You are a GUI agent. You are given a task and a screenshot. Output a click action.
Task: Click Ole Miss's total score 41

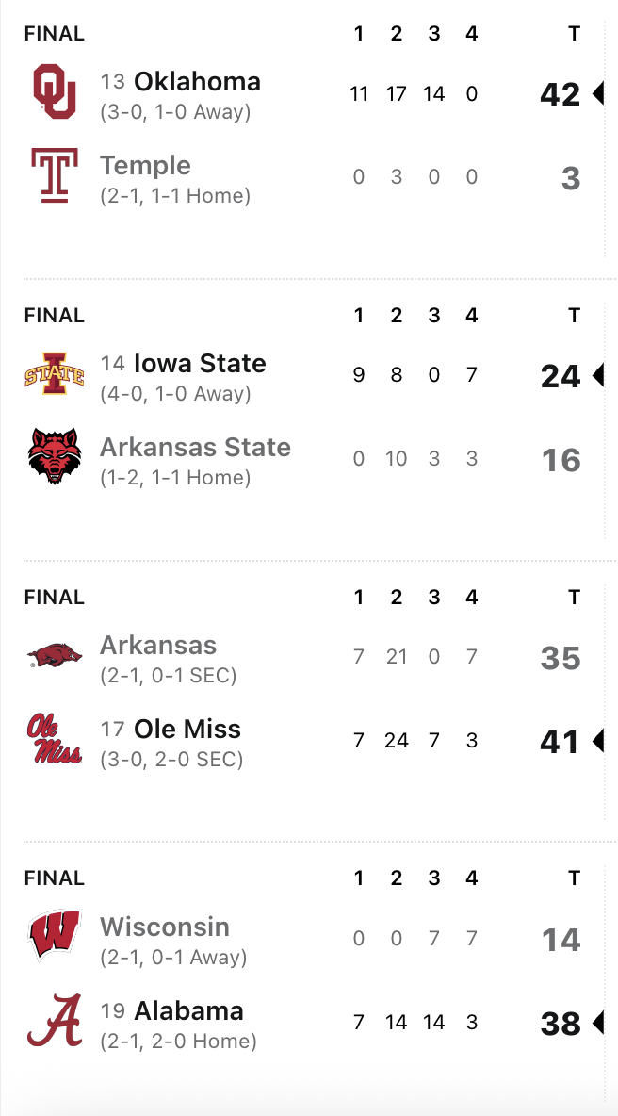click(561, 742)
